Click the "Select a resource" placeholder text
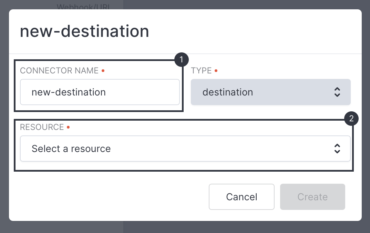The image size is (370, 233). coord(71,149)
